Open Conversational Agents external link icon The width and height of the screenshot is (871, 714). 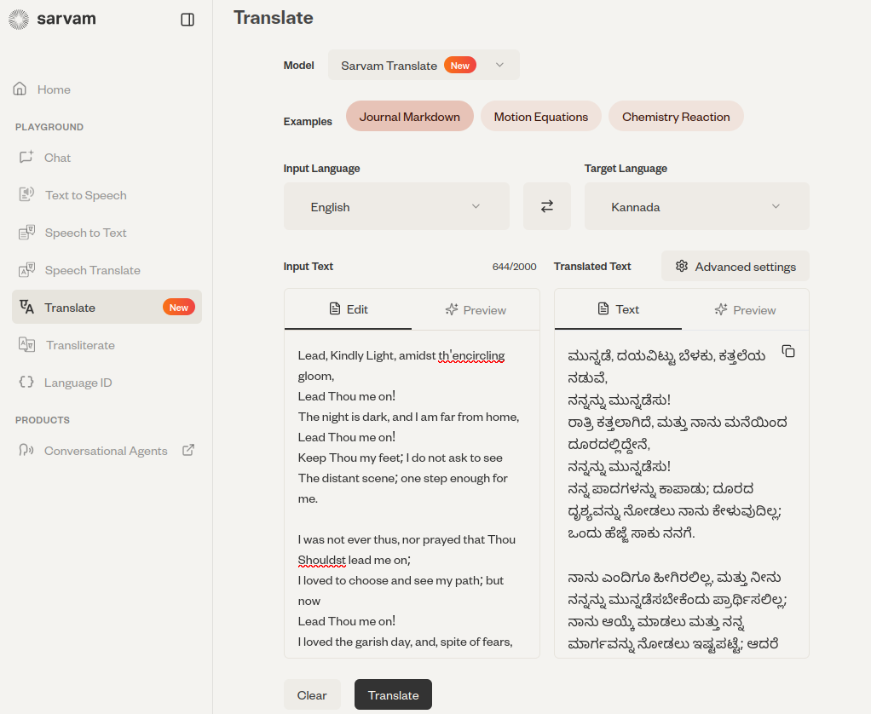(x=188, y=450)
